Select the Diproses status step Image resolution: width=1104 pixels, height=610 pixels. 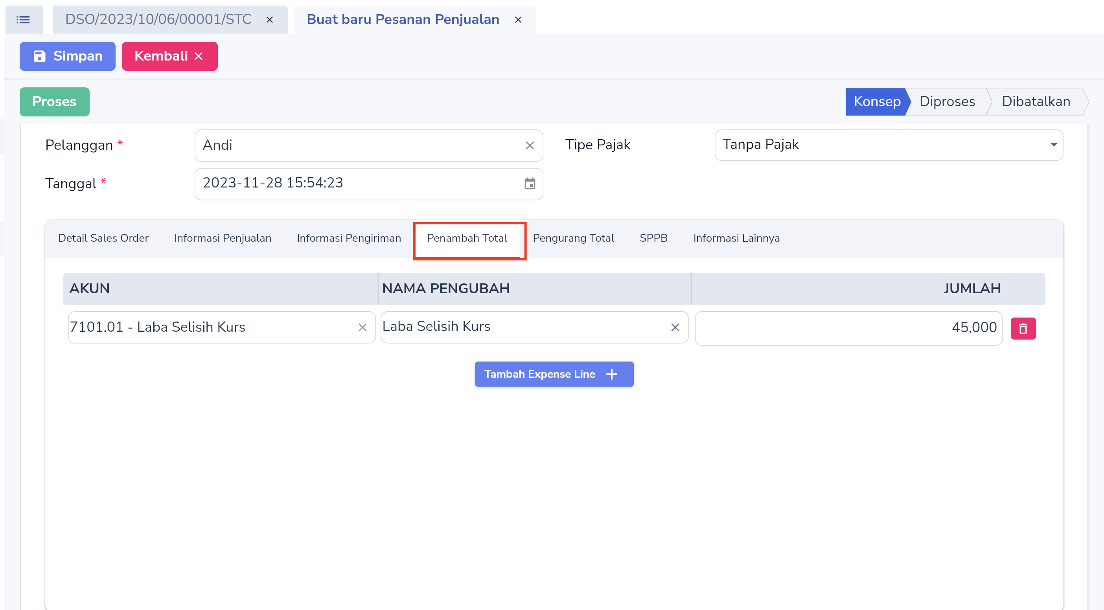click(947, 101)
